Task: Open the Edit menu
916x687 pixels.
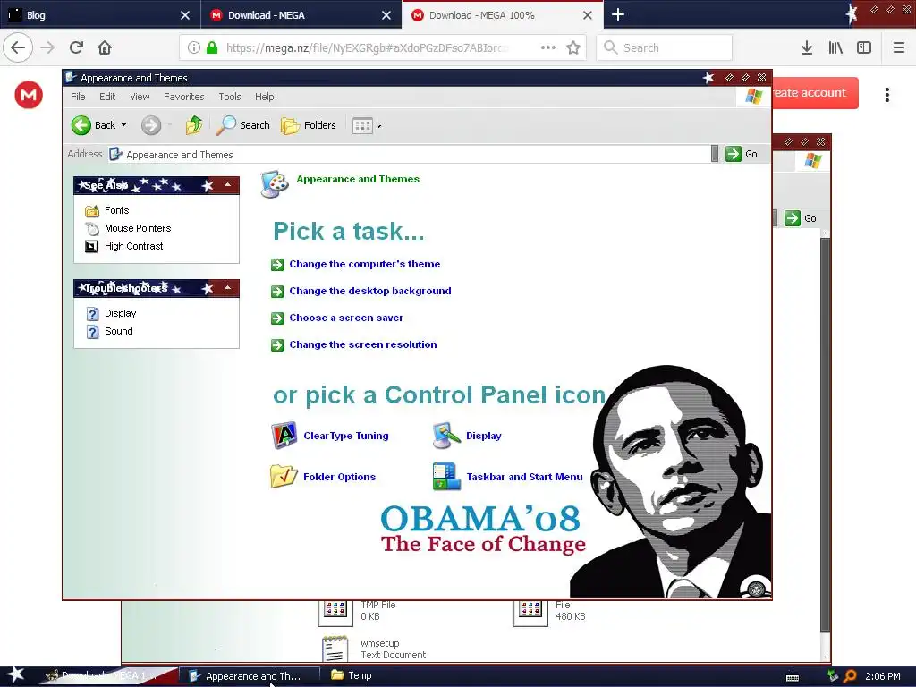Action: [107, 97]
